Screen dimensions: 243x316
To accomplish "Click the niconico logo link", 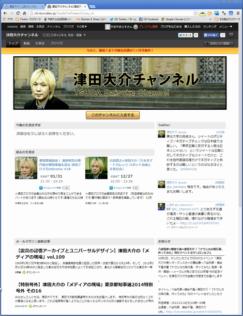I will pos(13,26).
